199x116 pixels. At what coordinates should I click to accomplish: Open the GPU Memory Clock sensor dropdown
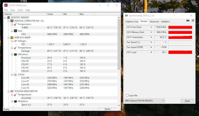151,32
